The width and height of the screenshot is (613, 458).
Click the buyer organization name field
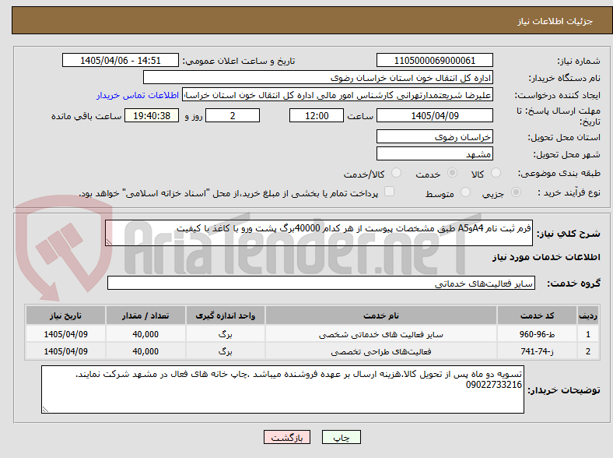pos(318,78)
